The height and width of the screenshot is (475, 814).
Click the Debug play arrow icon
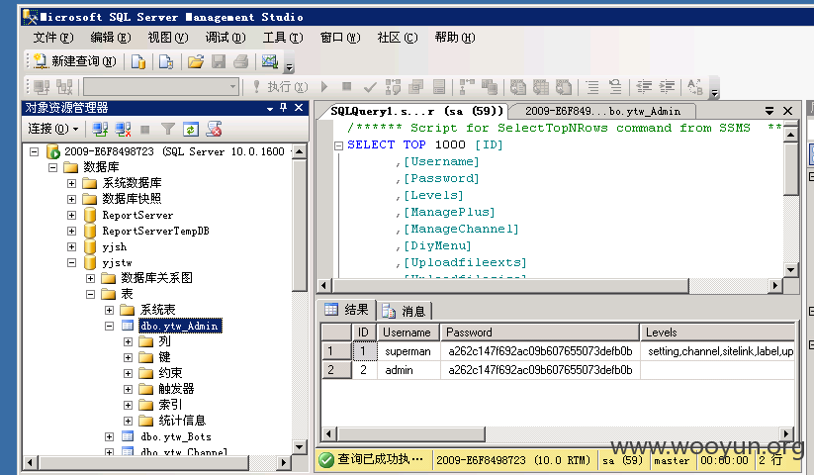coord(324,87)
